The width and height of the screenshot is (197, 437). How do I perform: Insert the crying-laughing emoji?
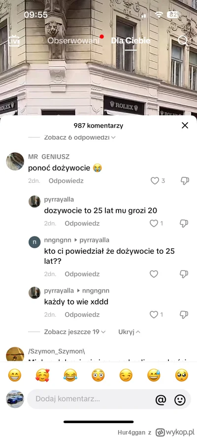coord(70,375)
